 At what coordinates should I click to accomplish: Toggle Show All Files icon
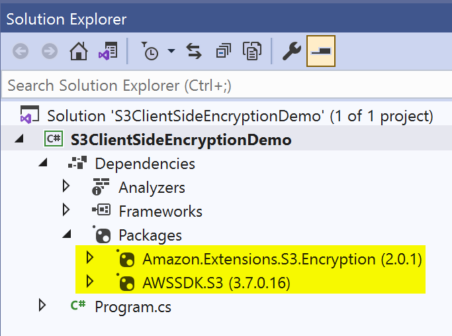pos(252,51)
